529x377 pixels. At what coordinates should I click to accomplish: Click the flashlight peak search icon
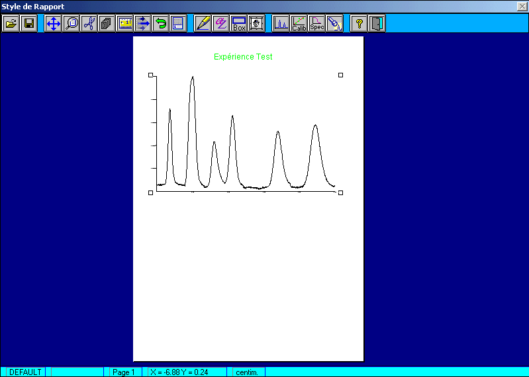pos(334,24)
